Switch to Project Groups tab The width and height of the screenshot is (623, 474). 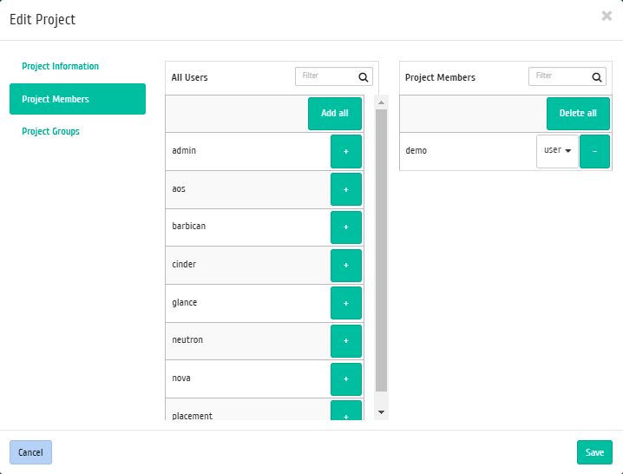(x=50, y=131)
